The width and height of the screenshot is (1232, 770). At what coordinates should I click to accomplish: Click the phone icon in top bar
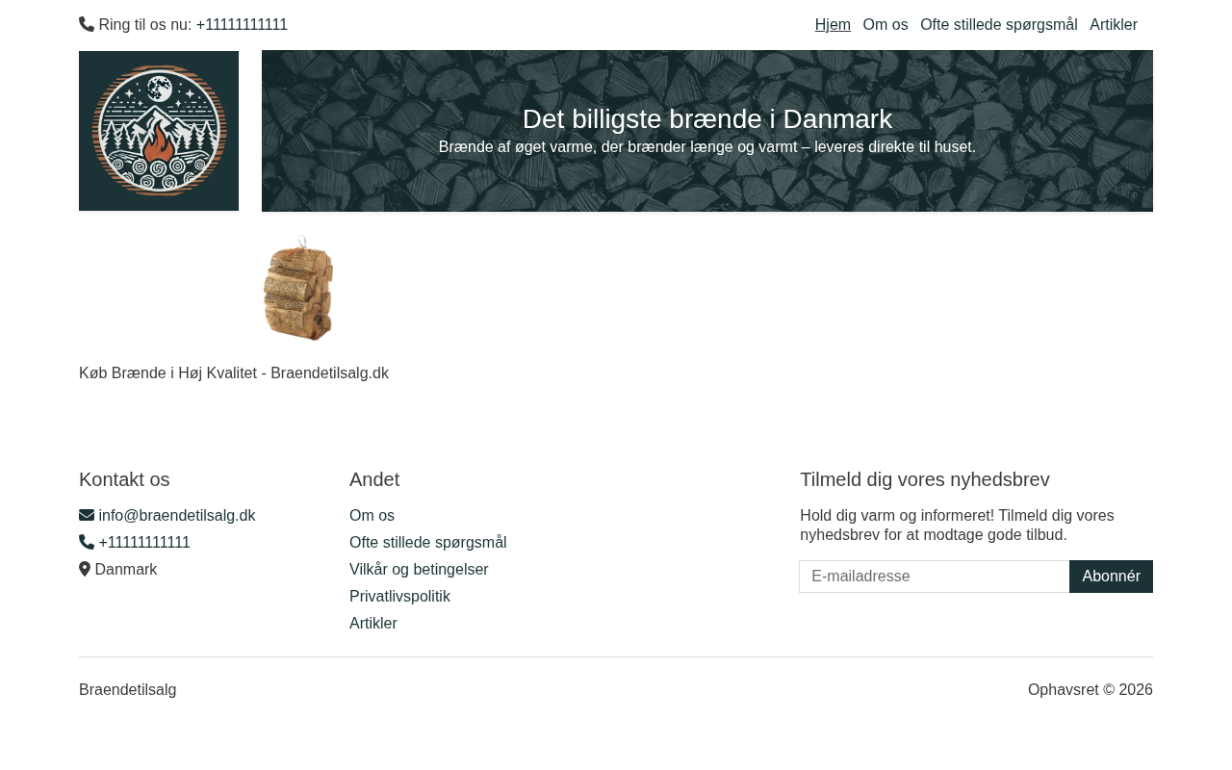(87, 24)
